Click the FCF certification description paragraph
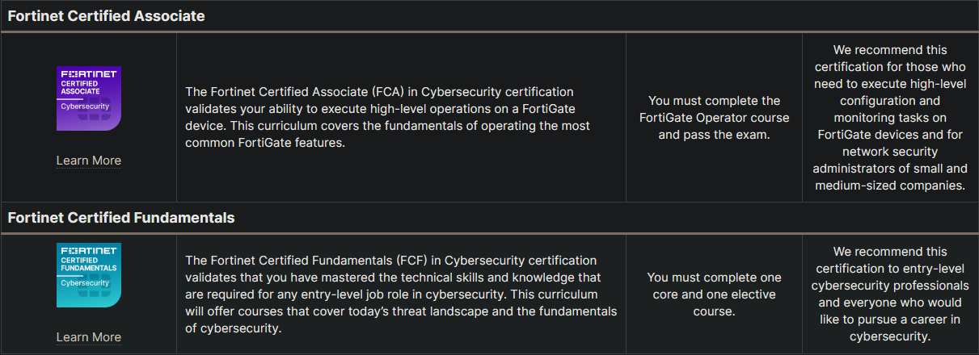This screenshot has width=979, height=355. (x=400, y=294)
